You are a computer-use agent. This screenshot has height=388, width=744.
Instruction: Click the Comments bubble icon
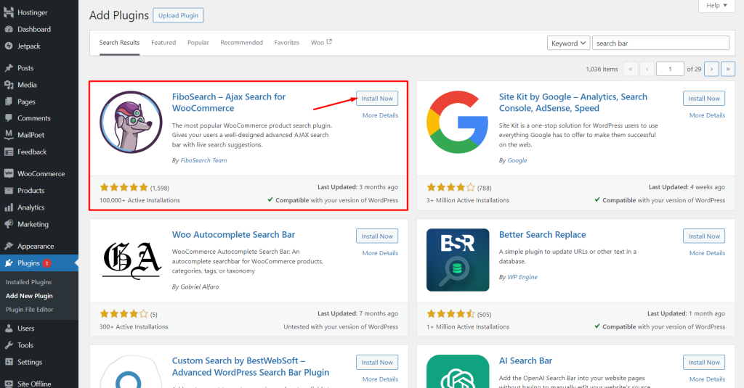pyautogui.click(x=9, y=118)
